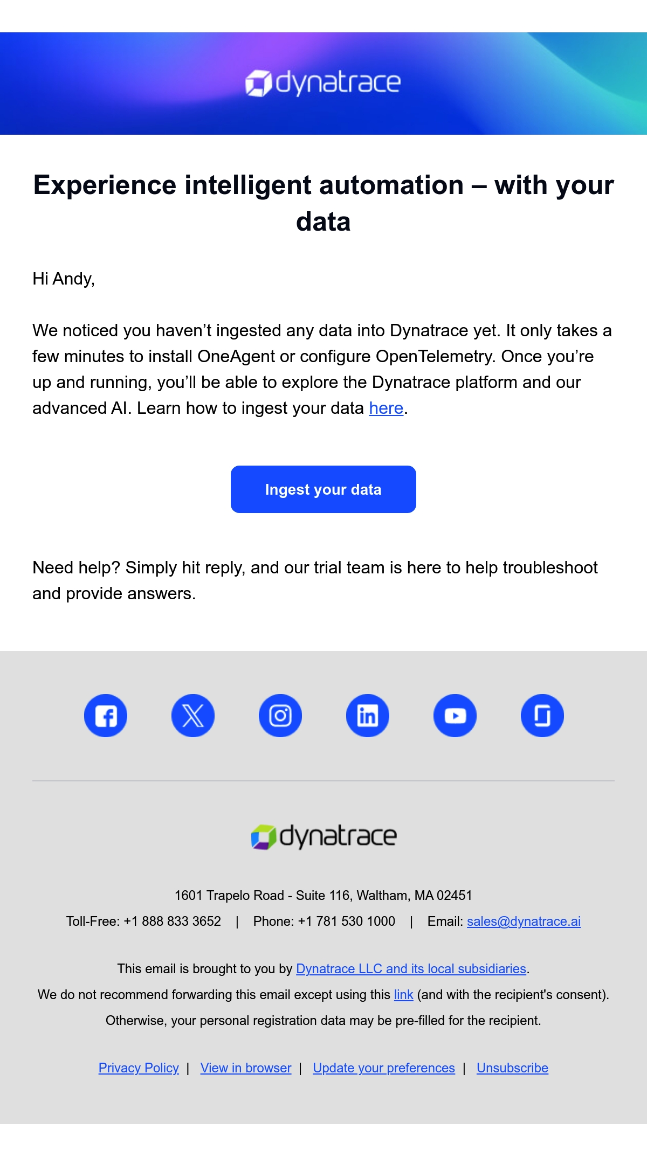This screenshot has height=1164, width=647.
Task: Click the Unsubscribe link
Action: click(512, 1068)
